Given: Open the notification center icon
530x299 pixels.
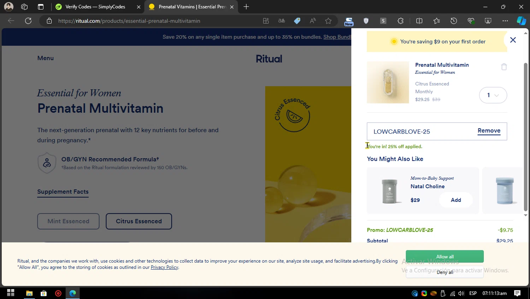Looking at the screenshot, I should point(517,293).
